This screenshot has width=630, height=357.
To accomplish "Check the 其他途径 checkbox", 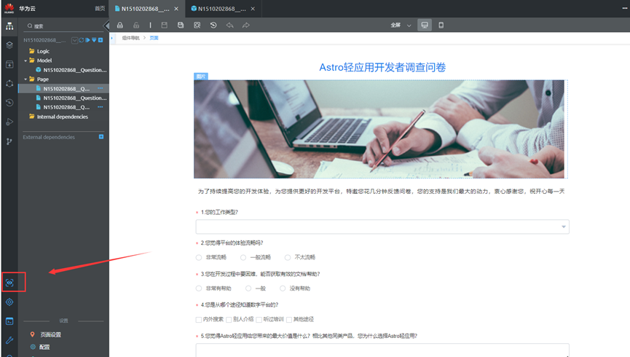I will 289,320.
